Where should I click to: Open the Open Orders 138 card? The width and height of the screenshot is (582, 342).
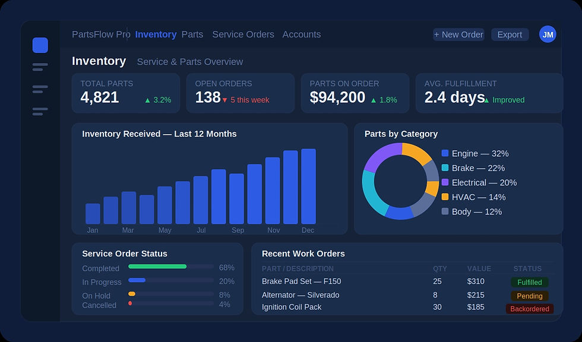click(240, 93)
